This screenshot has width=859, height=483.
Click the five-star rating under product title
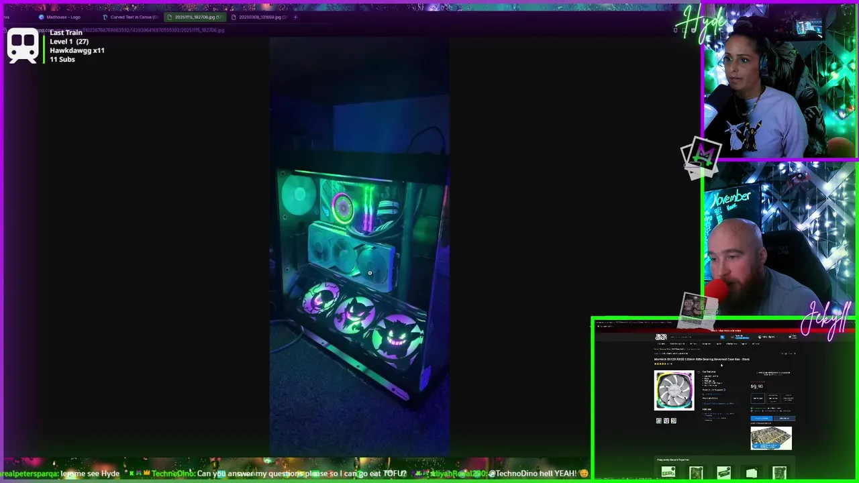click(660, 364)
